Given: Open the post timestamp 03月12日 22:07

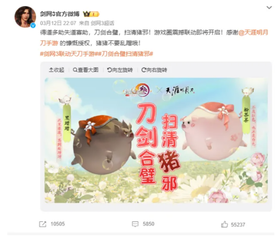Looking at the screenshot, I should click(x=58, y=23).
